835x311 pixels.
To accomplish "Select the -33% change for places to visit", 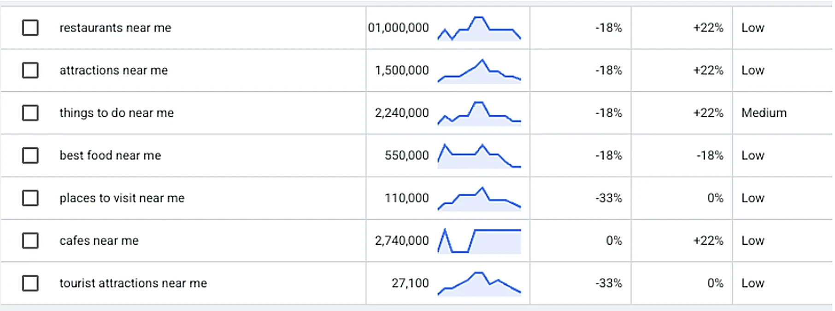I will point(608,198).
